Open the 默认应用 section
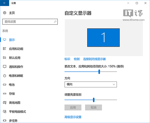The height and width of the screenshot is (123, 150). click(x=15, y=58)
